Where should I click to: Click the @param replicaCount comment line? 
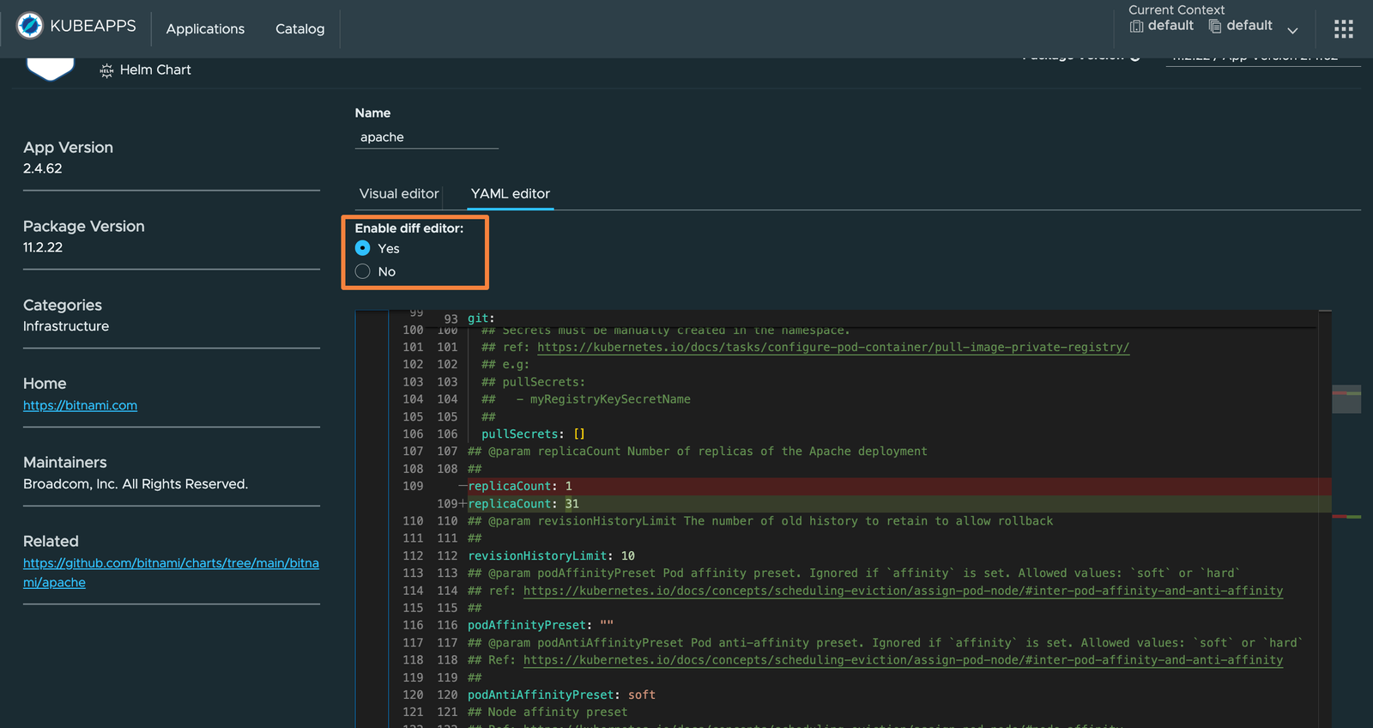pos(698,452)
